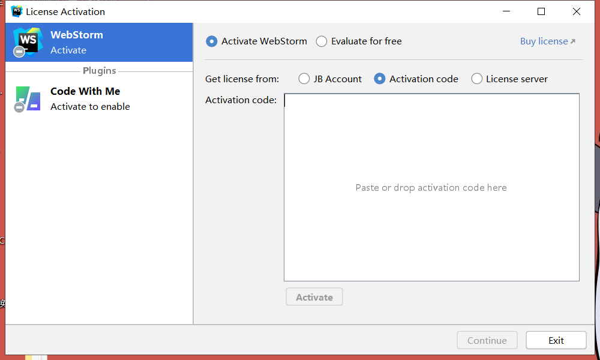
Task: Click the Plugins section header text
Action: click(x=99, y=71)
